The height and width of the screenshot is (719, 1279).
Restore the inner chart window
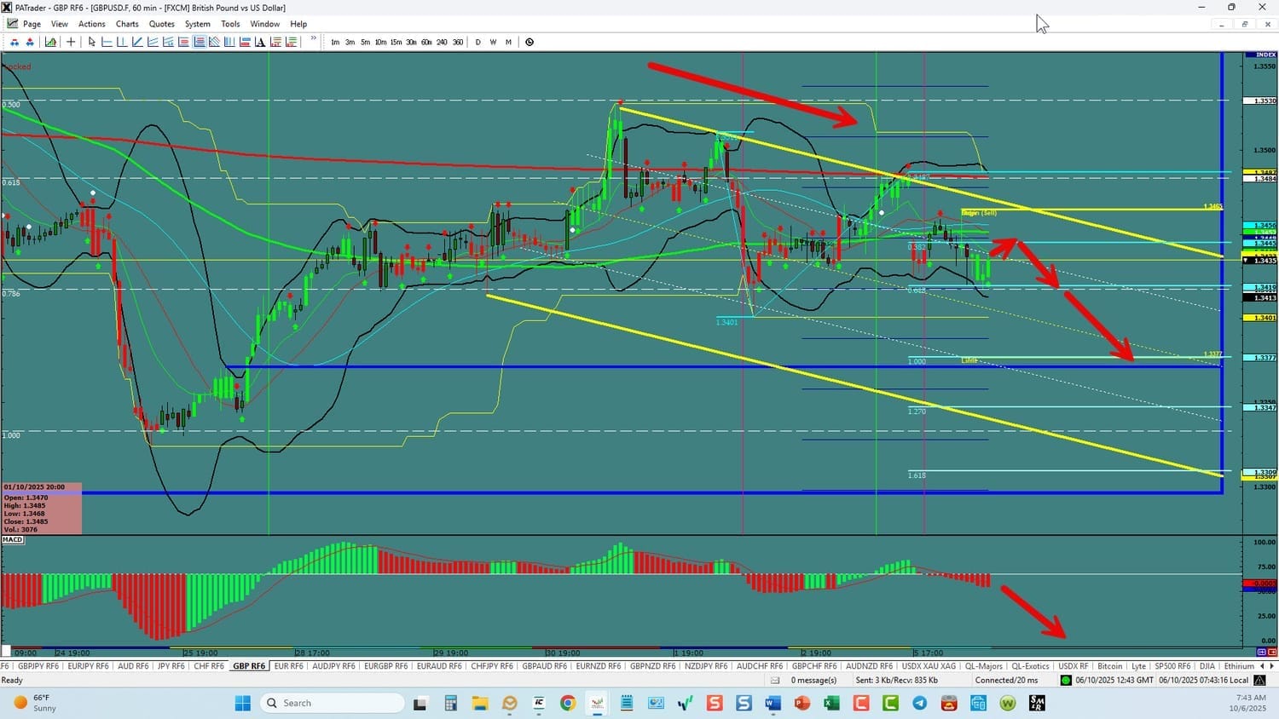[x=1244, y=24]
